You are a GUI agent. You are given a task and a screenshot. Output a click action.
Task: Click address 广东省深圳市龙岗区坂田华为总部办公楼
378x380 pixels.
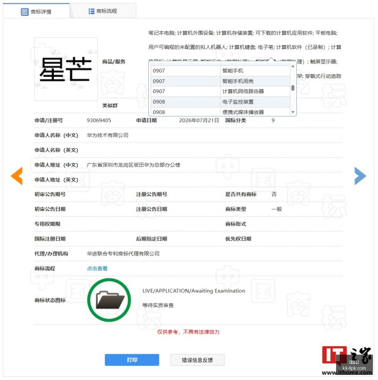click(x=134, y=165)
